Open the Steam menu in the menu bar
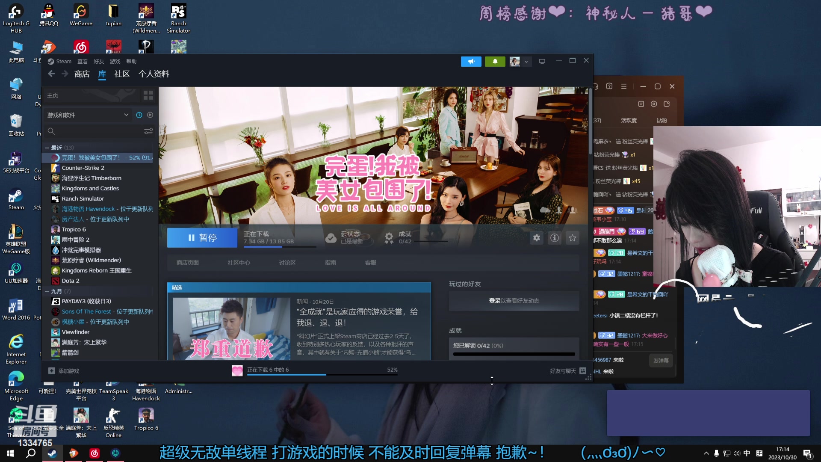This screenshot has width=821, height=462. pos(63,62)
